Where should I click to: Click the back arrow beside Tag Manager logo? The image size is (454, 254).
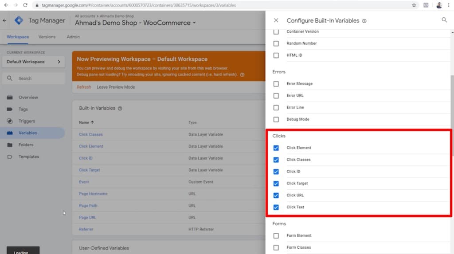(x=5, y=20)
